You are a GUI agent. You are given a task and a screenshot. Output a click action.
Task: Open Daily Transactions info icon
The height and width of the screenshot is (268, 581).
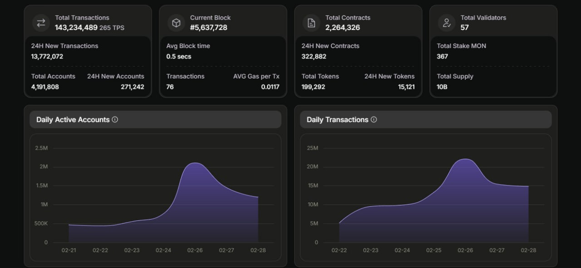374,120
